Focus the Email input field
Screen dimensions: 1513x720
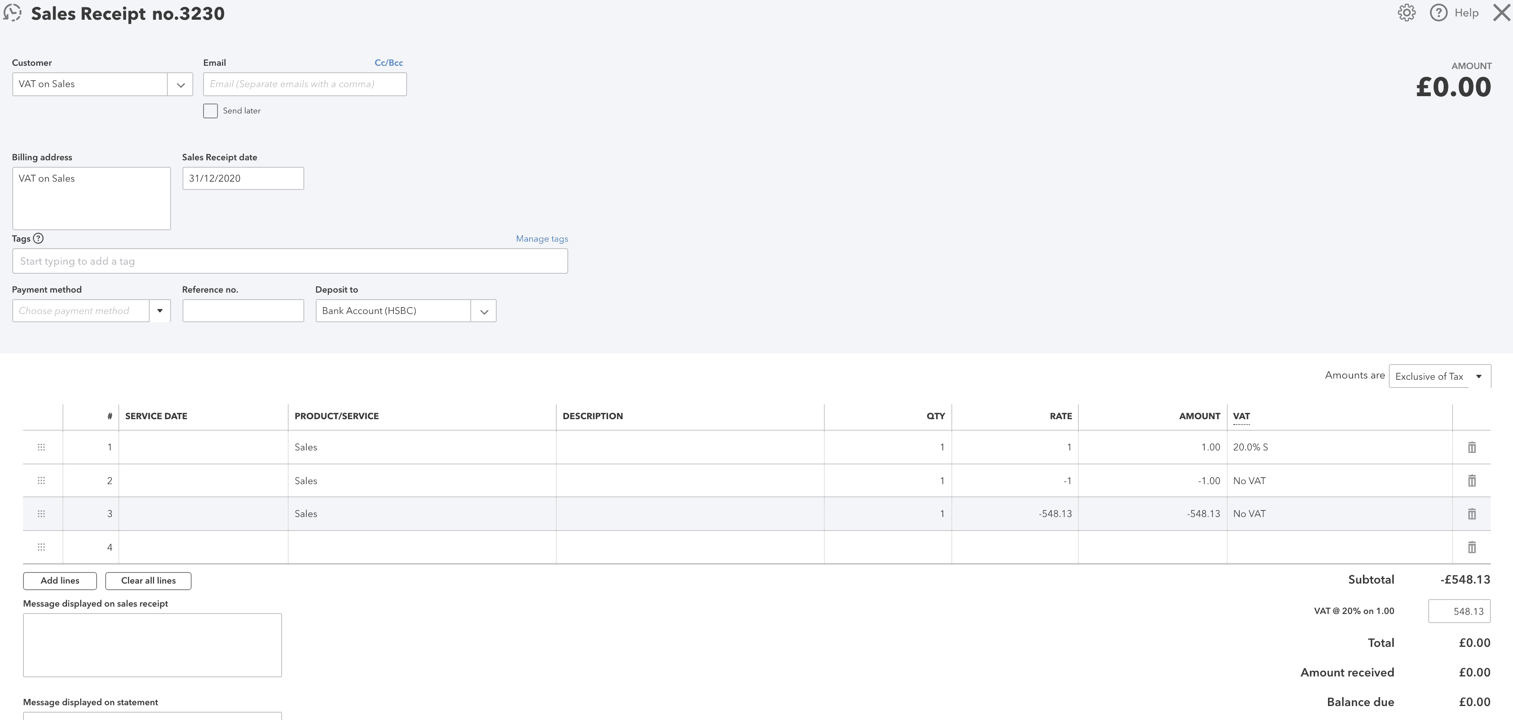(305, 85)
